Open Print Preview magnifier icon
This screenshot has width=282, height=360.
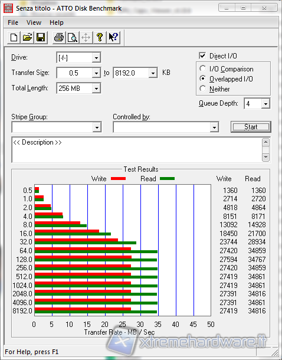click(73, 37)
